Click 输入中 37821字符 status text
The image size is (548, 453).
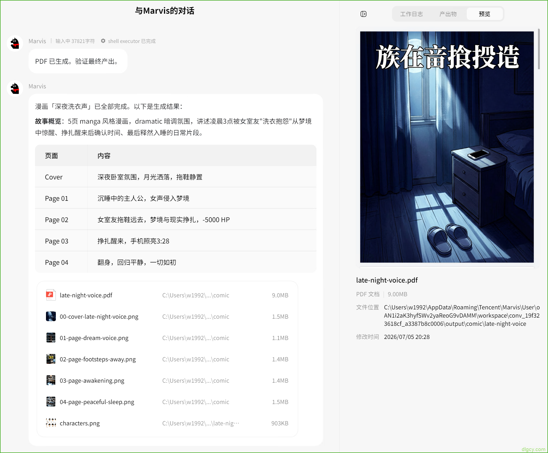coord(75,41)
